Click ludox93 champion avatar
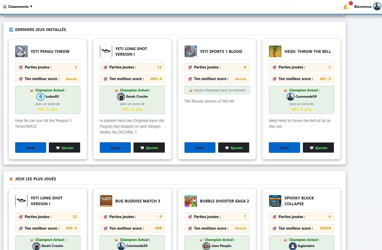This screenshot has height=250, width=382. pyautogui.click(x=40, y=96)
